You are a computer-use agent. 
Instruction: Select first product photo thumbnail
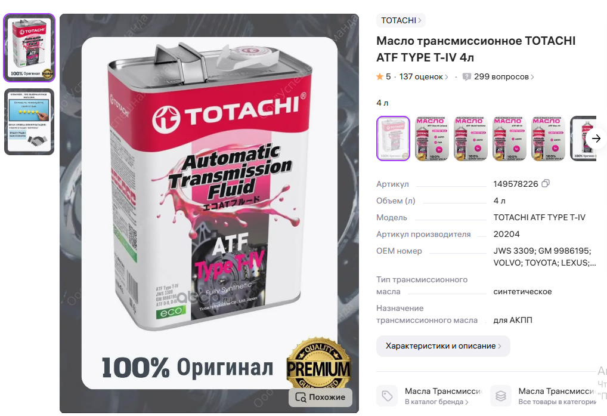[x=29, y=48]
